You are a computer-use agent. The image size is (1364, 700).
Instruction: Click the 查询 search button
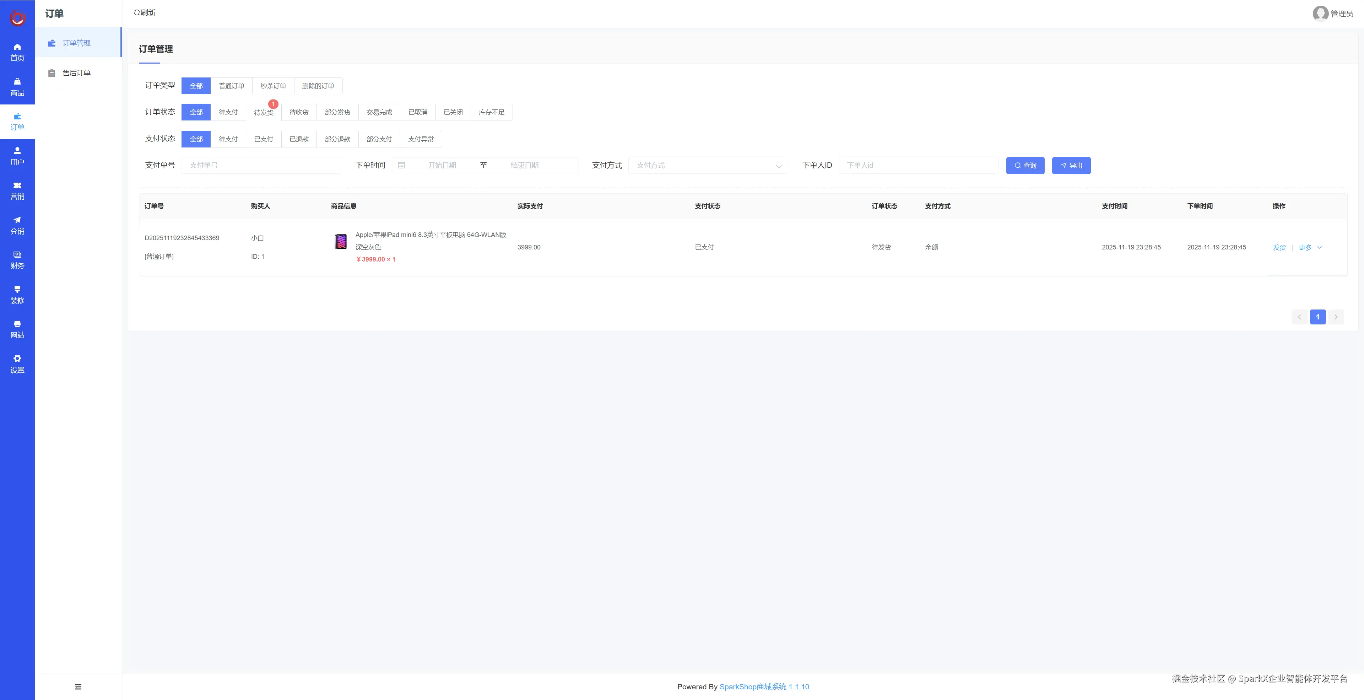click(1025, 165)
